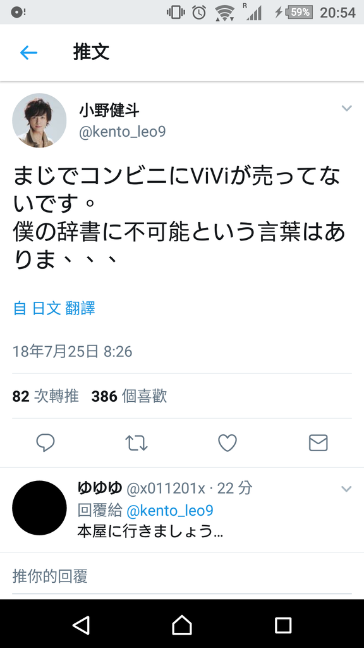
Task: Expand options chevron on 小野健斗 tweet
Action: [347, 108]
